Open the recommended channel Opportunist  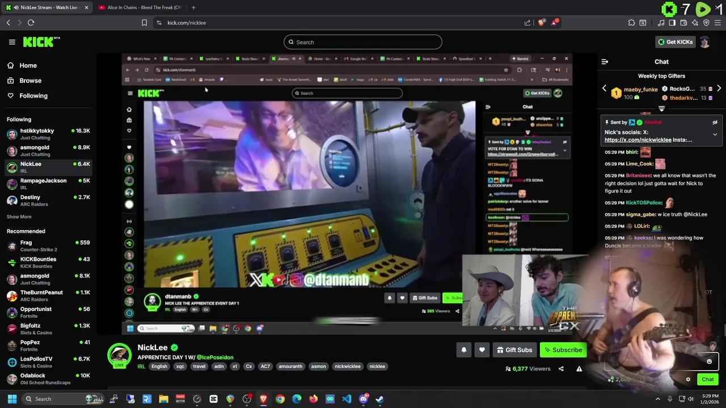click(48, 312)
